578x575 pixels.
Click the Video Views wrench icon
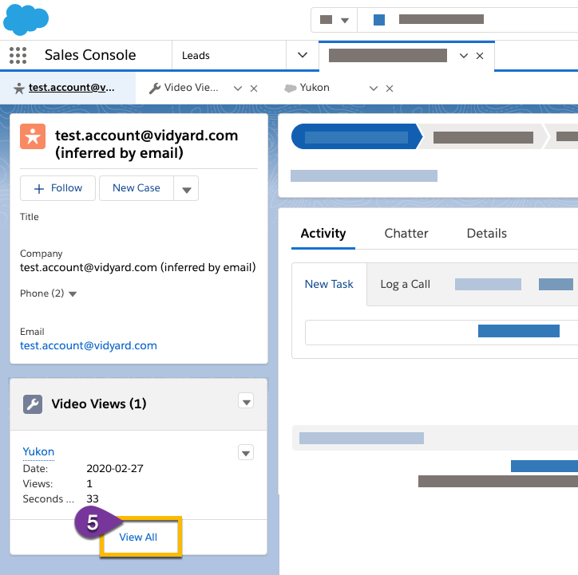33,404
